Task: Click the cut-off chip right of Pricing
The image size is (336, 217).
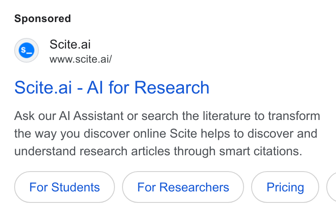Action: tap(332, 187)
